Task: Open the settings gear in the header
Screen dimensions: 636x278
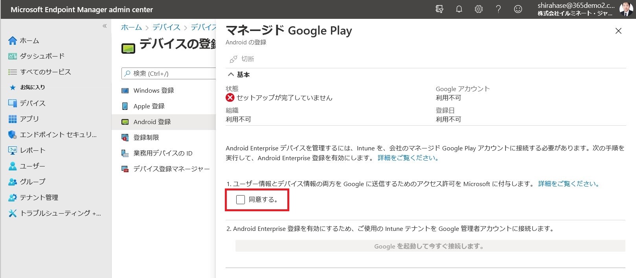Action: click(479, 9)
